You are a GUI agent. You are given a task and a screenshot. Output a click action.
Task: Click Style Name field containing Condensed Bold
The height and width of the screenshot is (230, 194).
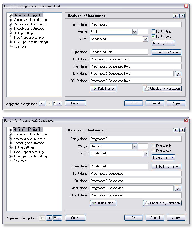(x=119, y=52)
